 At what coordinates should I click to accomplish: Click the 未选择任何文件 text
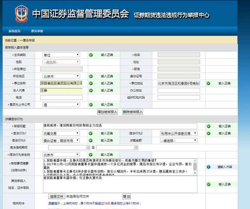pyautogui.click(x=78, y=196)
